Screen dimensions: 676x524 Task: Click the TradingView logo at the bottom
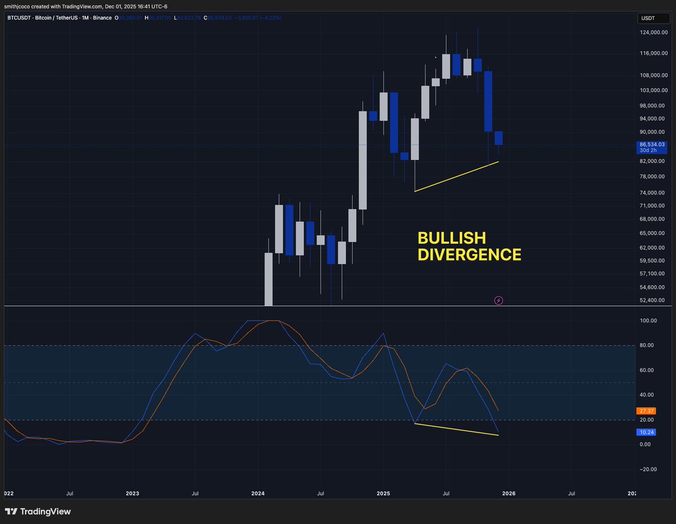pyautogui.click(x=38, y=512)
